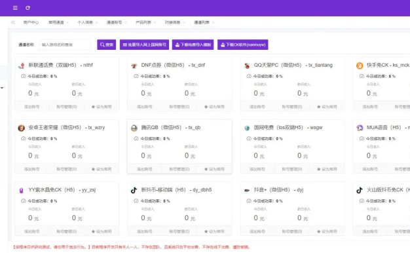
Task: Click 添加账号 on the tx_qb card
Action: (x=145, y=169)
